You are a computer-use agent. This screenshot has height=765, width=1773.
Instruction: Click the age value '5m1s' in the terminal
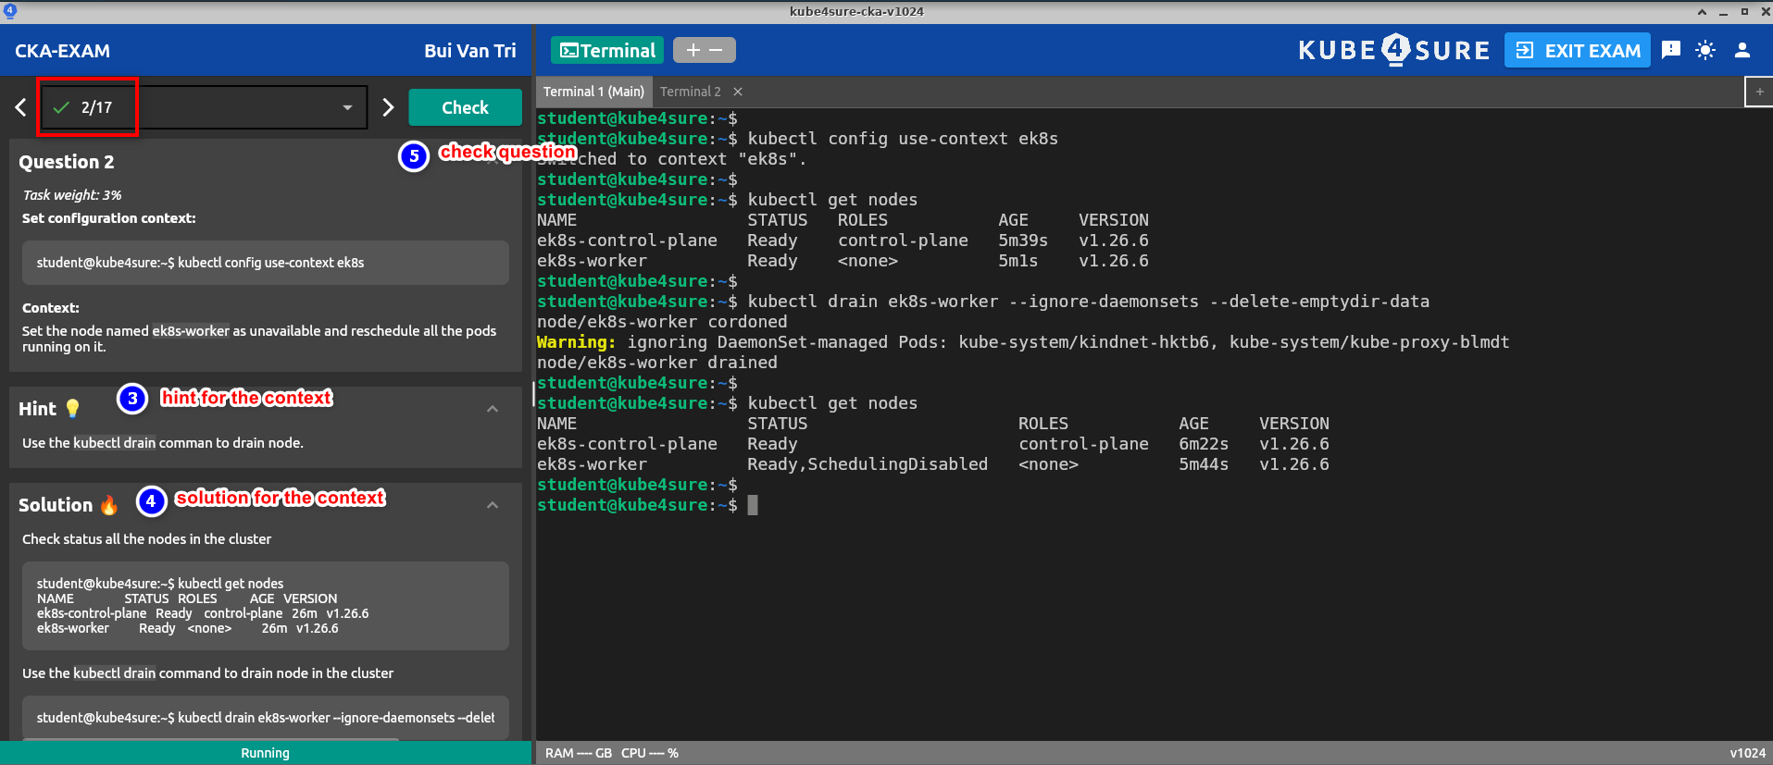(x=1018, y=261)
